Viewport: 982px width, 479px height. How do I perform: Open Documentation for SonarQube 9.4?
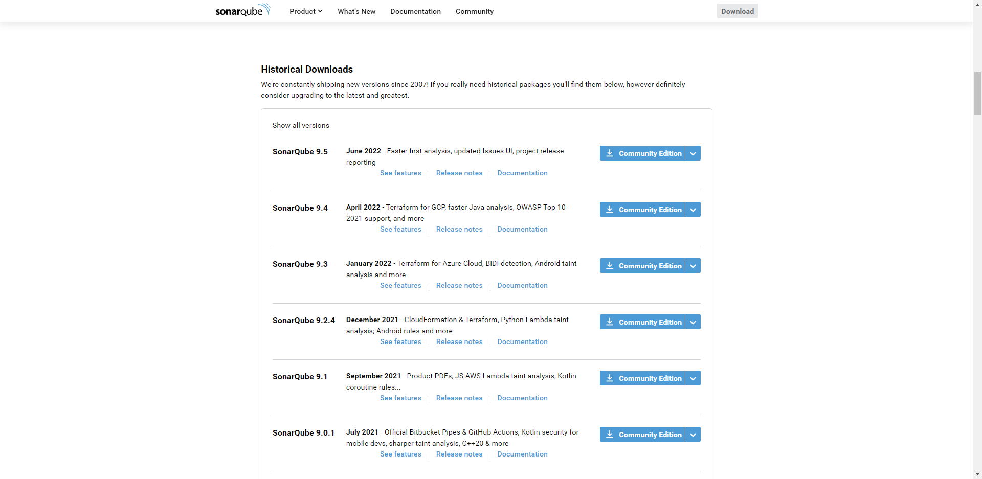[x=522, y=229]
